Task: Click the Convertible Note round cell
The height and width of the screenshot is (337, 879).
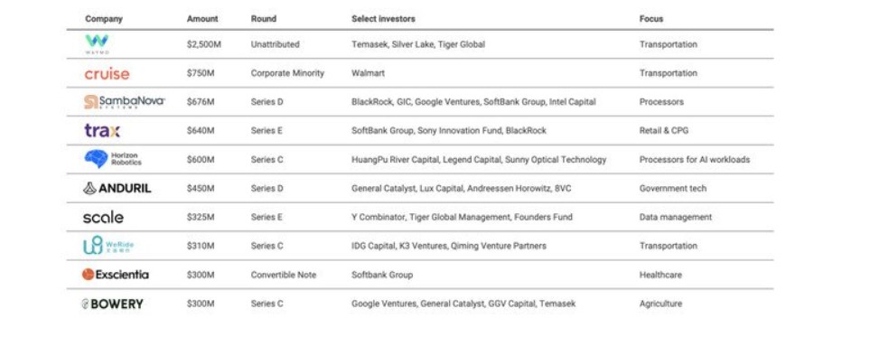Action: click(x=284, y=275)
